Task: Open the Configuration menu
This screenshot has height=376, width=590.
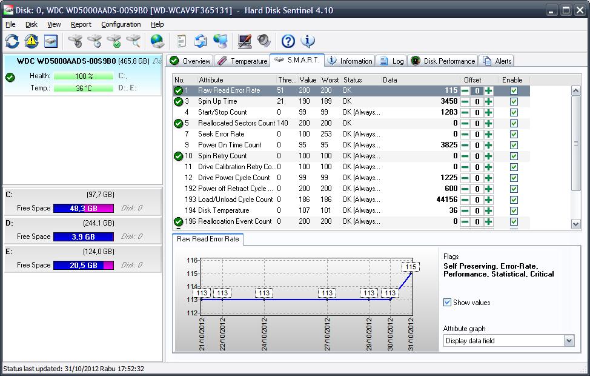Action: coord(121,24)
